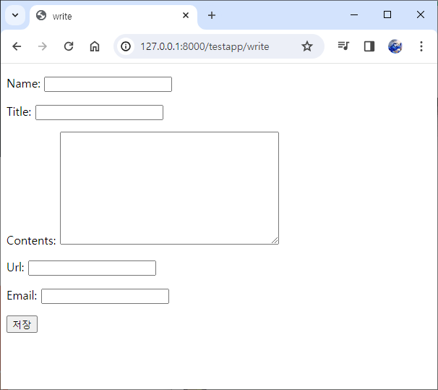Open a new tab
438x390 pixels.
pos(212,15)
